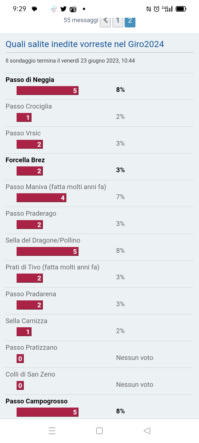Tap the chat bubble notification icon

pyautogui.click(x=35, y=9)
